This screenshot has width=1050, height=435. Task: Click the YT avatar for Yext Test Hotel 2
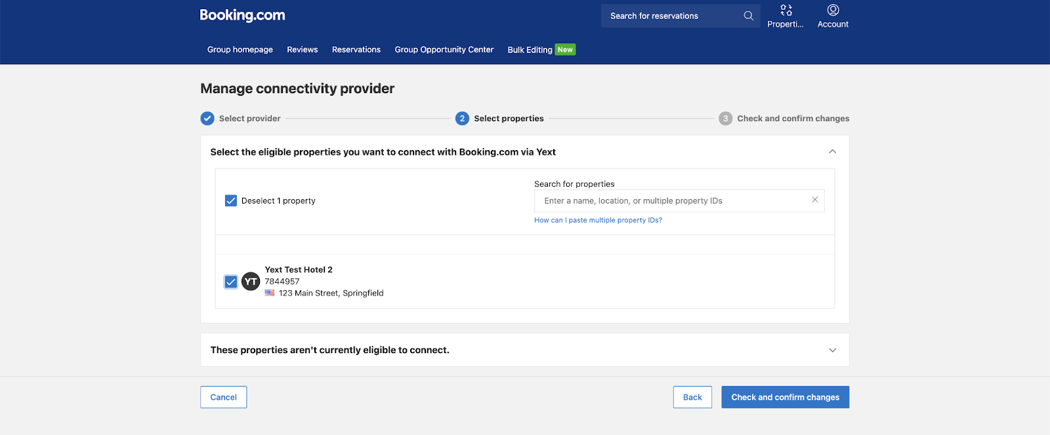251,282
